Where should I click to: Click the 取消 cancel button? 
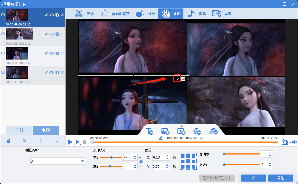point(280,178)
